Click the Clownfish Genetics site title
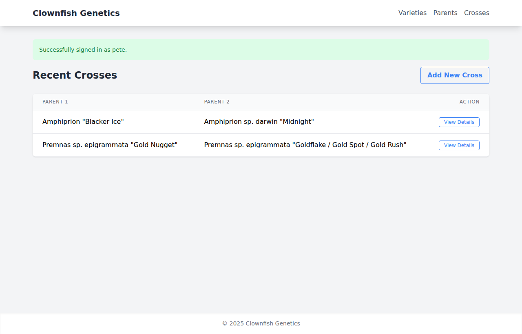Image resolution: width=522 pixels, height=334 pixels. (x=76, y=13)
